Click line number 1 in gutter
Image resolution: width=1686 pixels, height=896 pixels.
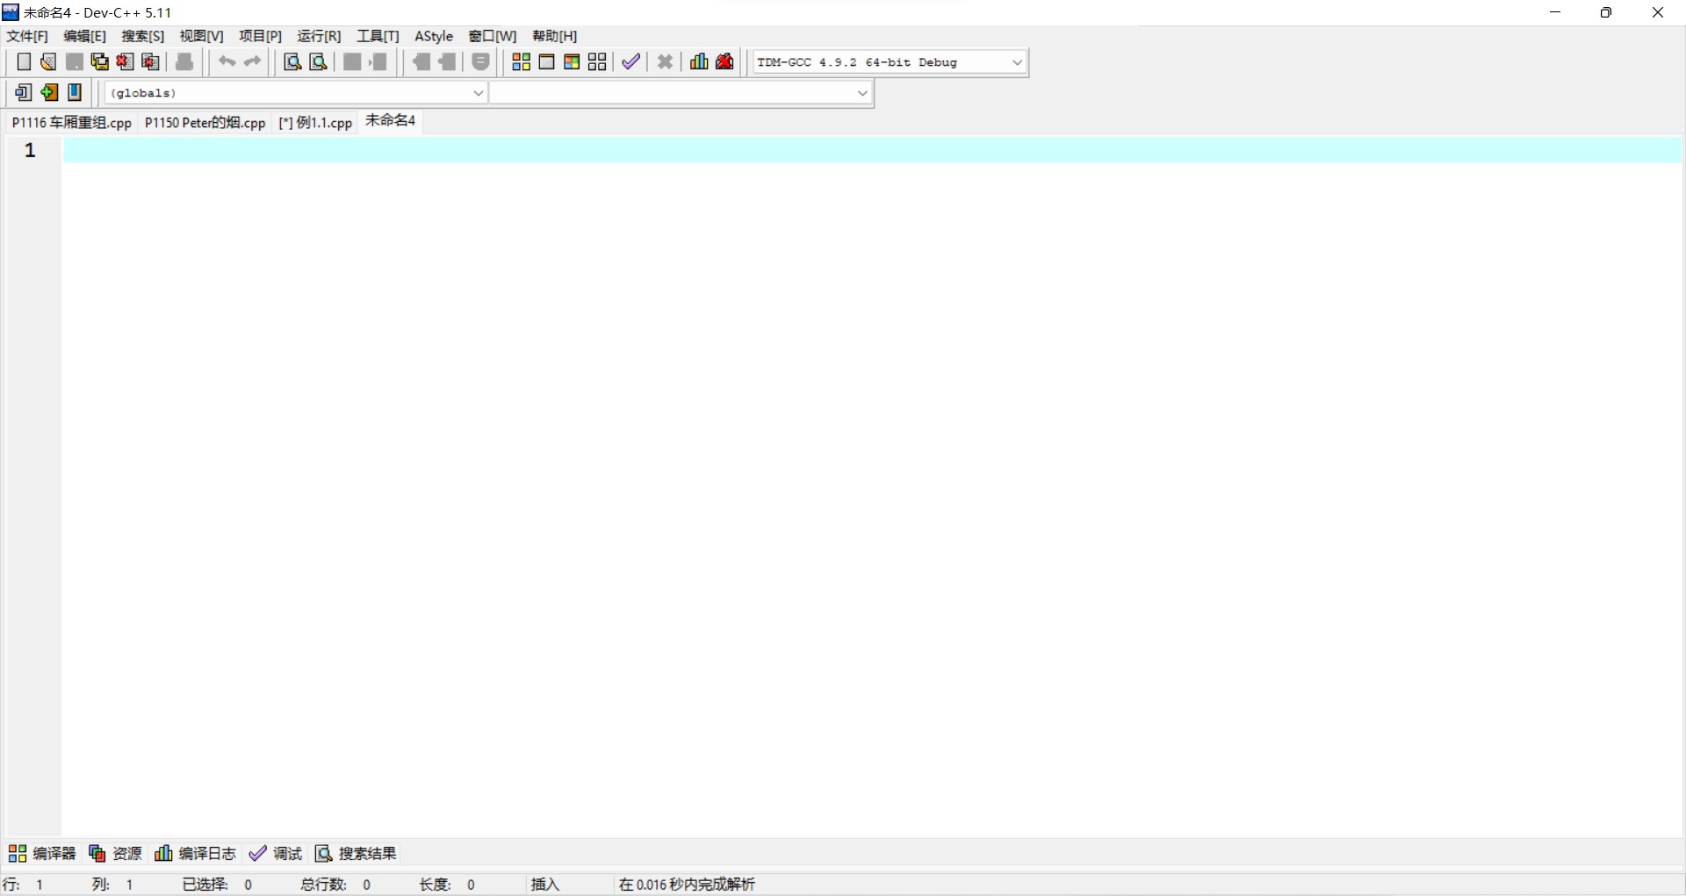[30, 150]
